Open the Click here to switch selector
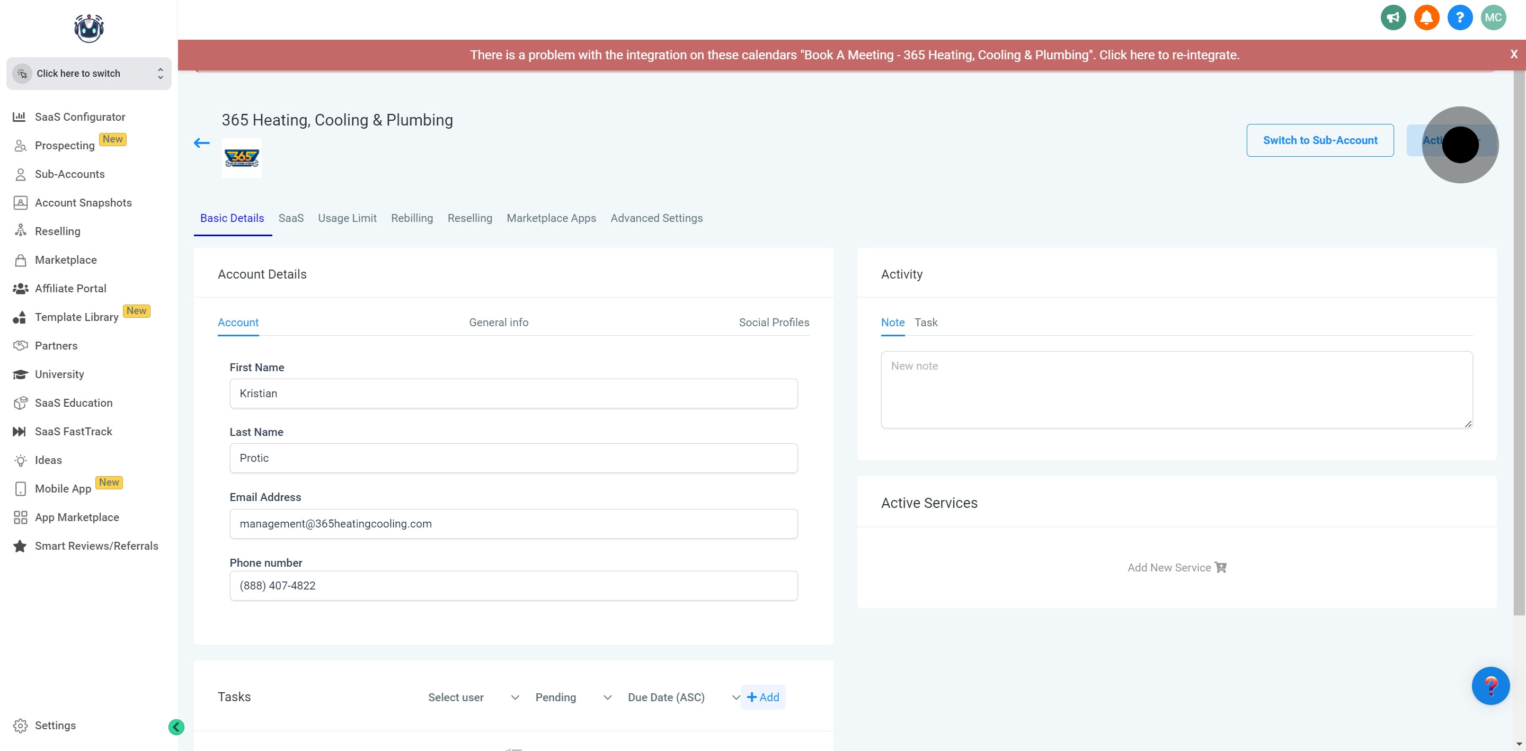1526x751 pixels. tap(89, 74)
